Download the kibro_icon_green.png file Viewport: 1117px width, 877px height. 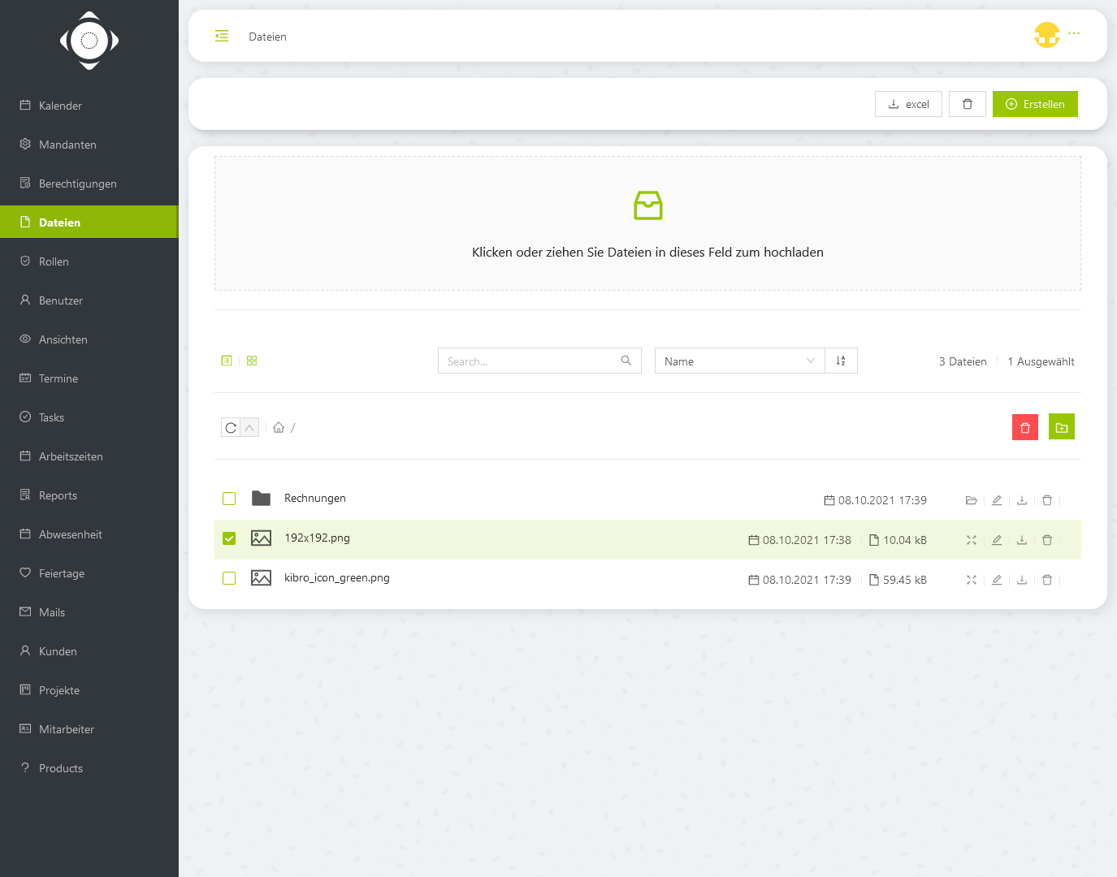[1022, 580]
